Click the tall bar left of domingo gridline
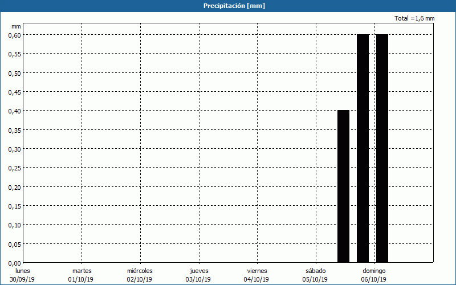The width and height of the screenshot is (456, 285). tap(363, 148)
